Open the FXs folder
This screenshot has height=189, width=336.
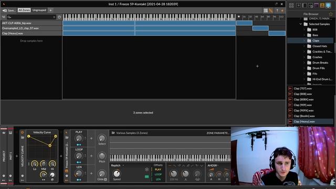pyautogui.click(x=314, y=73)
